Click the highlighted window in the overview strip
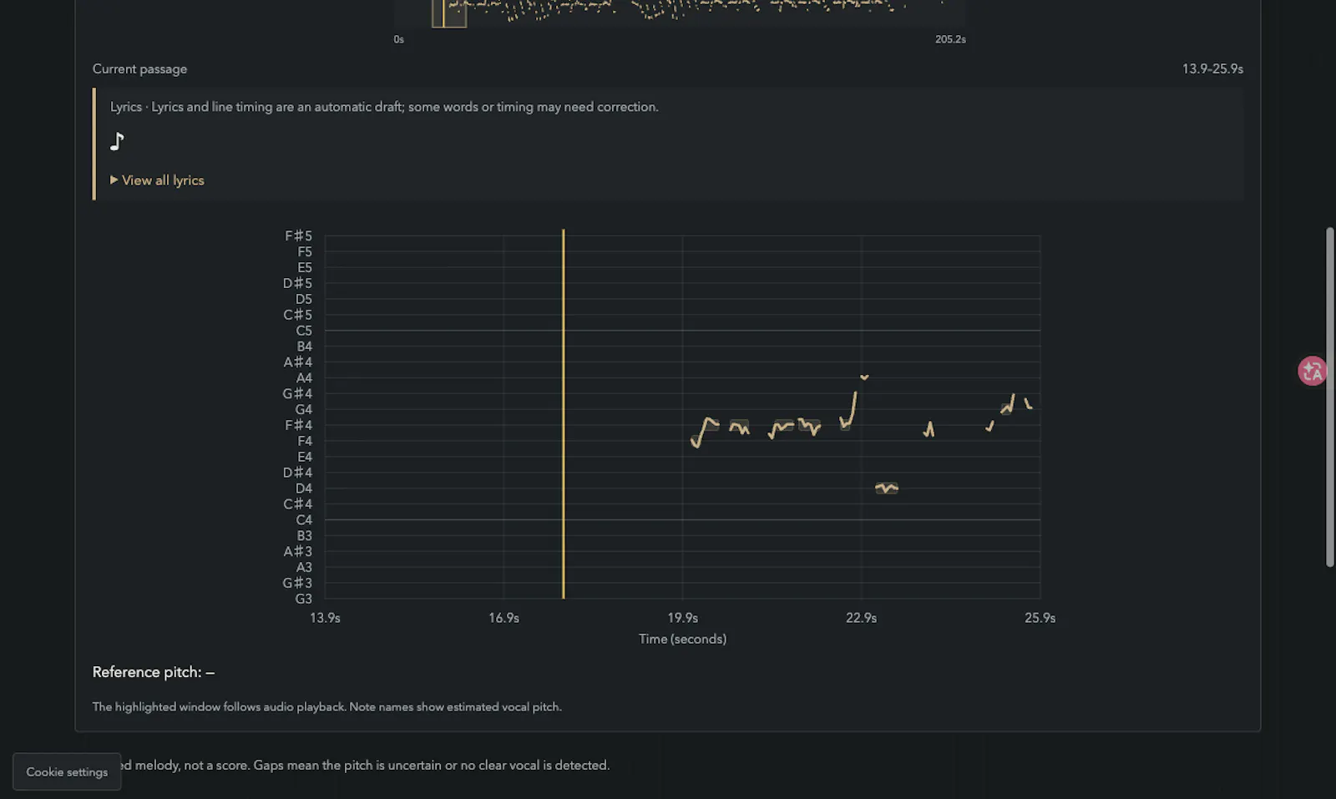 (449, 13)
